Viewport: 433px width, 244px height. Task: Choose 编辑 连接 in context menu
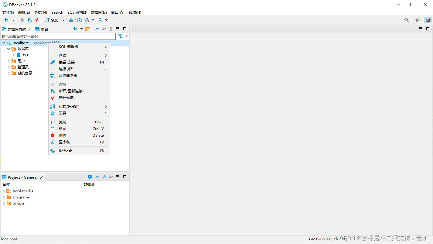click(79, 62)
